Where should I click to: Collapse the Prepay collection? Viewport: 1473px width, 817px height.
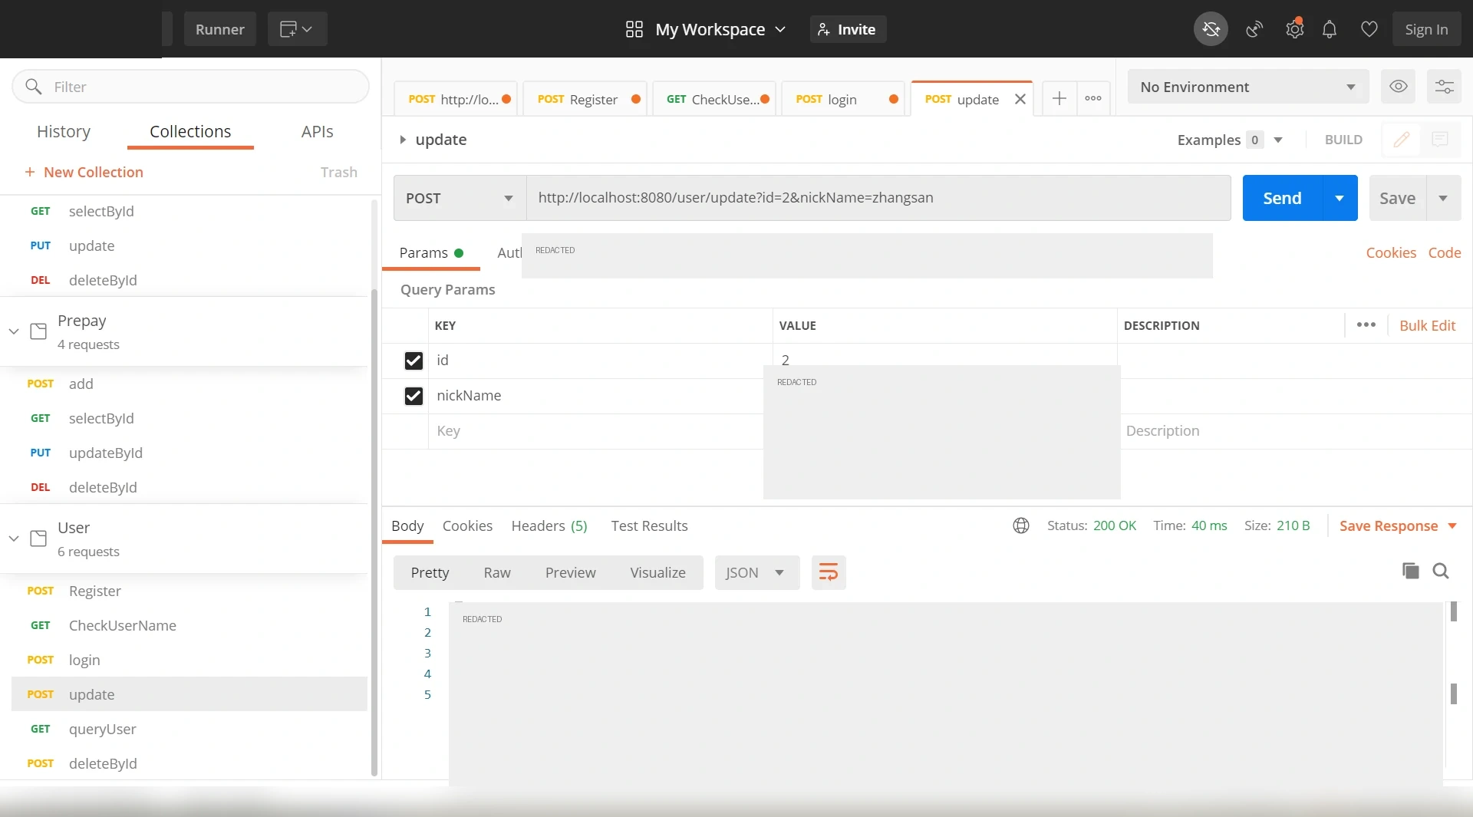(x=14, y=331)
